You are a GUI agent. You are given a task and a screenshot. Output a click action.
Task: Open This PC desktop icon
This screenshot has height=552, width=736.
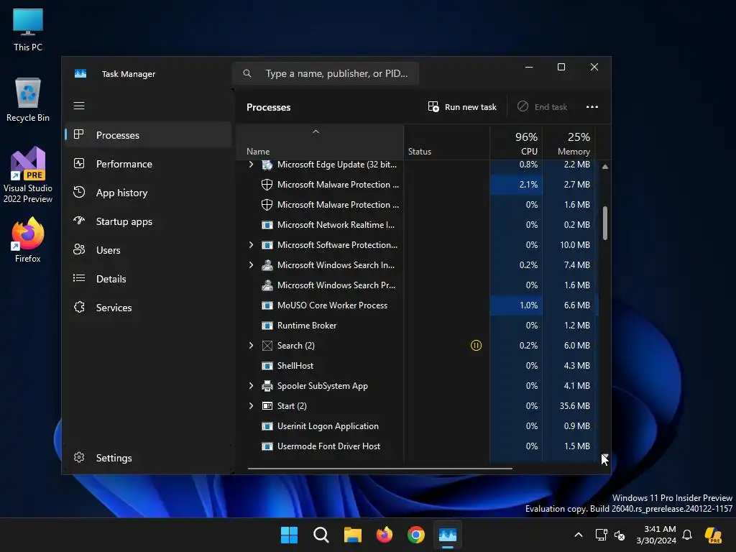click(x=28, y=30)
